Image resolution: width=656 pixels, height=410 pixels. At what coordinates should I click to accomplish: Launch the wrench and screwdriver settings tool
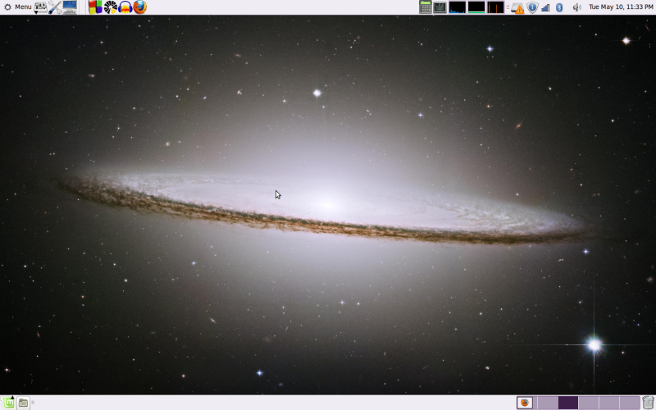click(55, 7)
